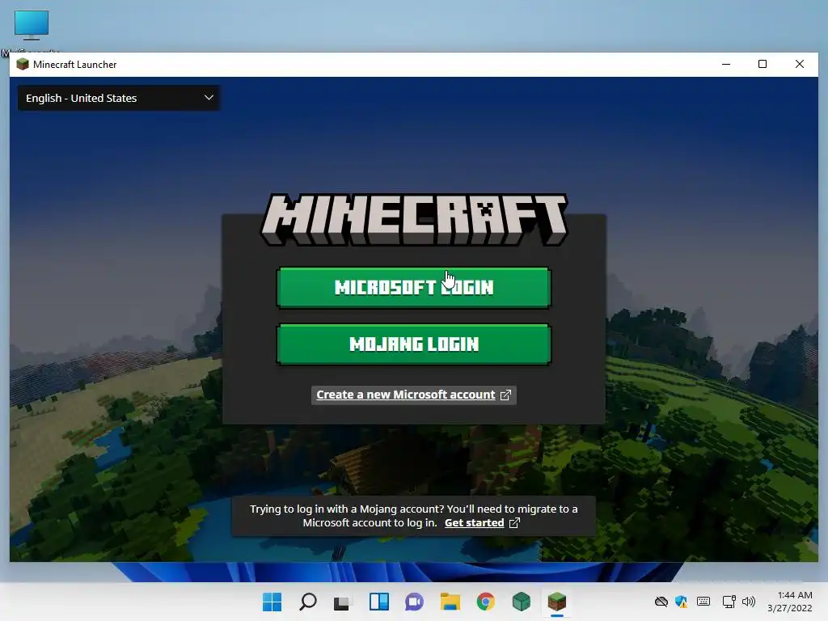Click the Mojang Login button

tap(413, 344)
